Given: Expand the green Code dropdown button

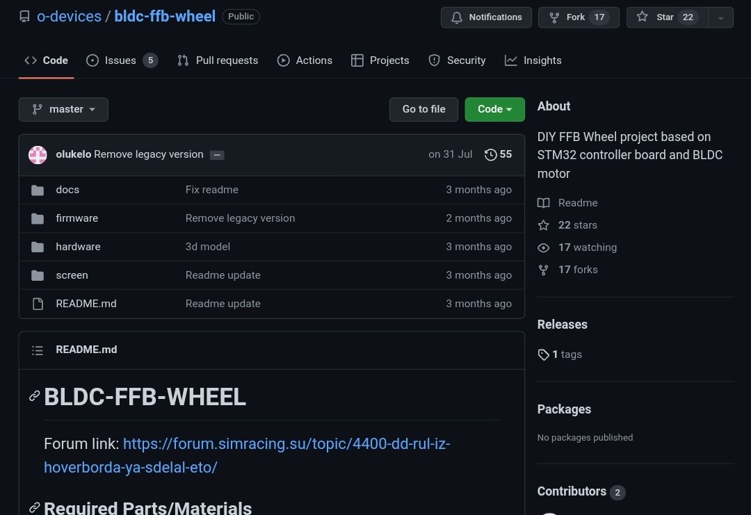Looking at the screenshot, I should (494, 109).
